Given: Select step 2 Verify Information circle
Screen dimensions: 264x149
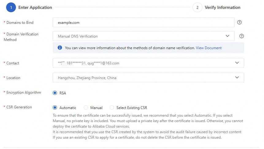Looking at the screenshot, I should [x=197, y=7].
